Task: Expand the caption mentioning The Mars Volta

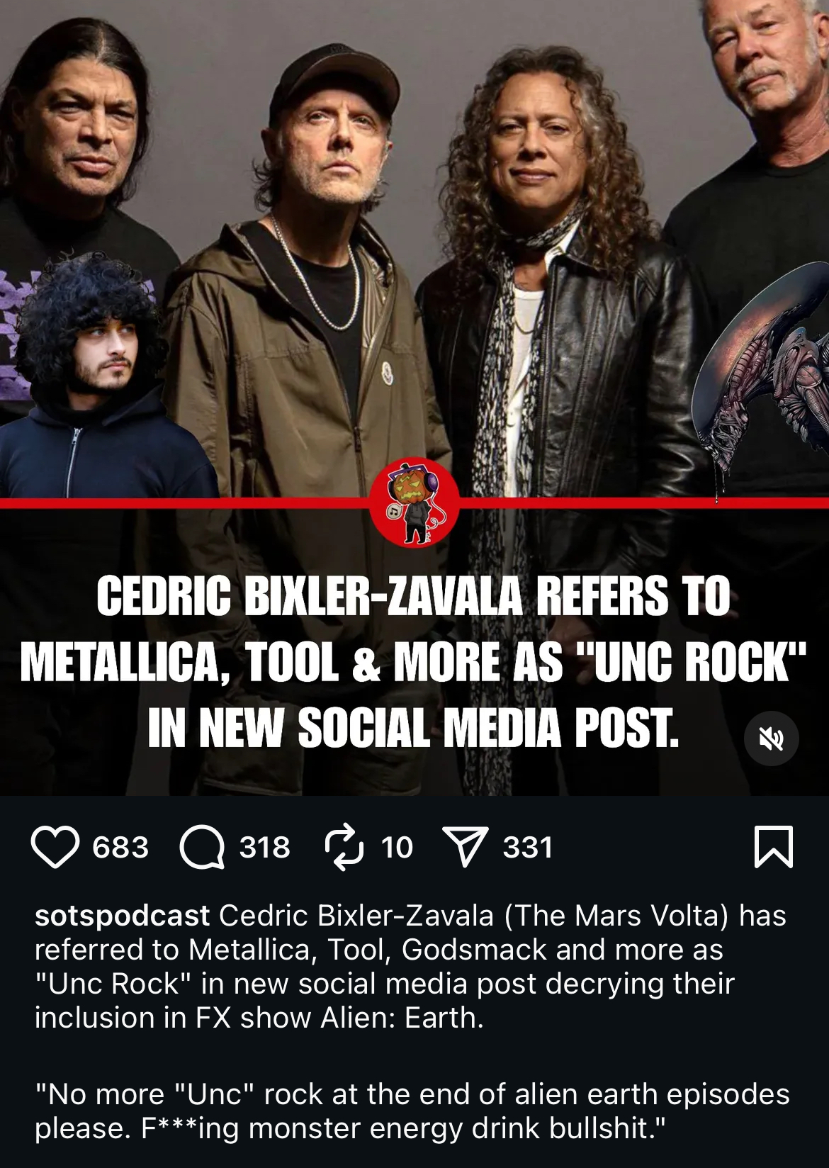Action: [x=411, y=967]
